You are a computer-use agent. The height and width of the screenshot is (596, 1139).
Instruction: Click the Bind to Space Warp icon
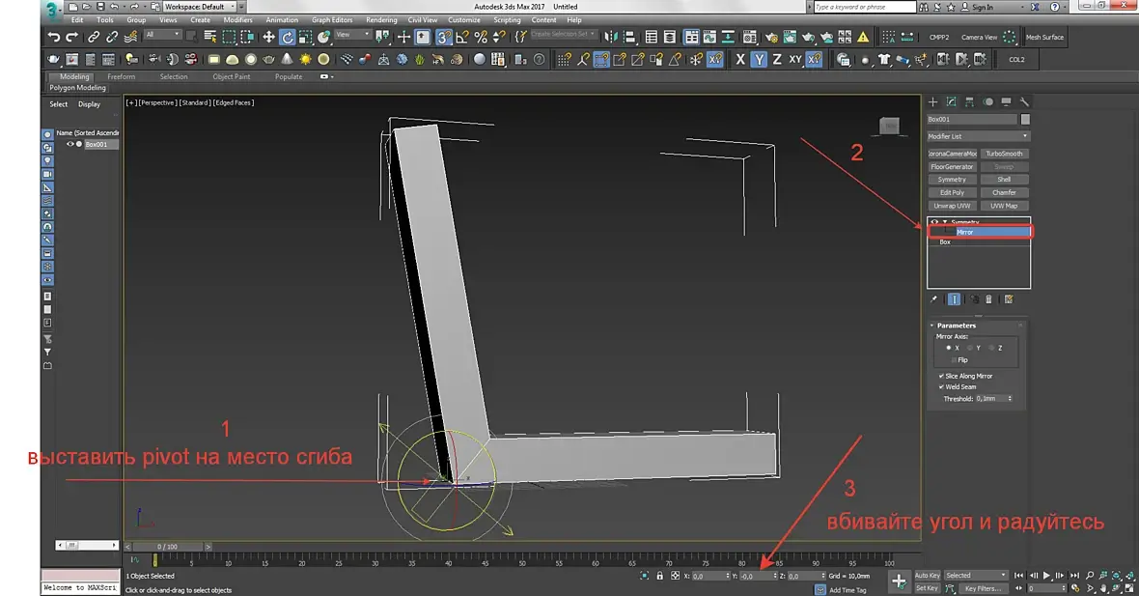click(130, 37)
